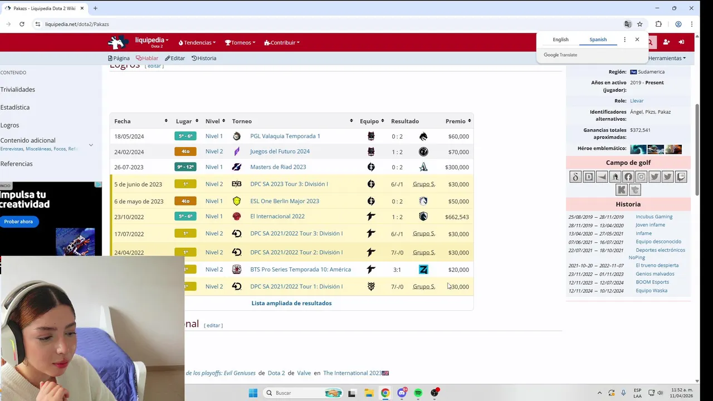713x401 pixels.
Task: Open the Facebook social link icon
Action: [x=628, y=177]
